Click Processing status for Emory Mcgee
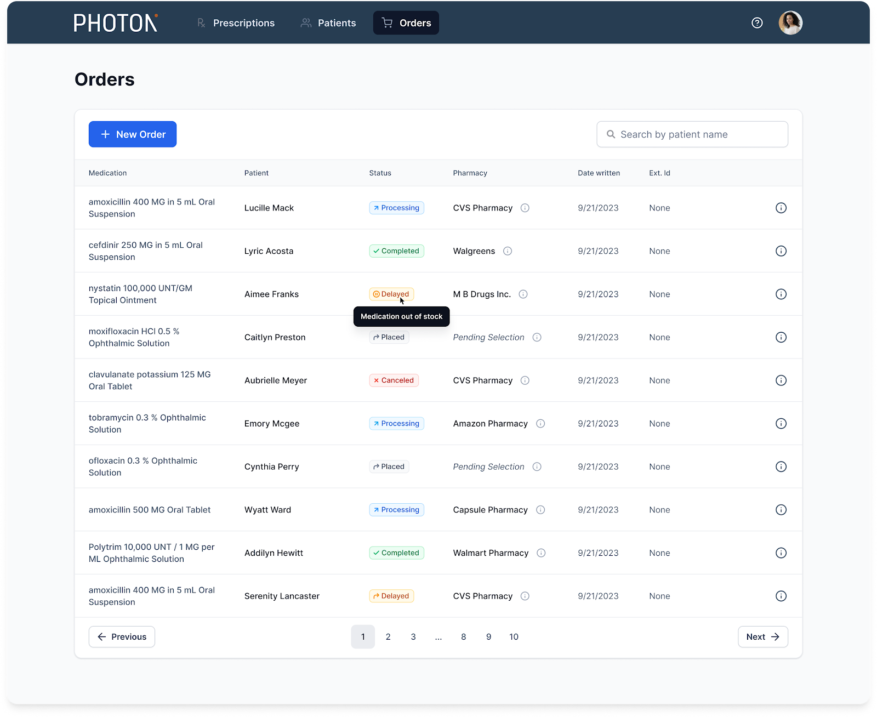Screen dimensions: 877x717 coord(397,424)
